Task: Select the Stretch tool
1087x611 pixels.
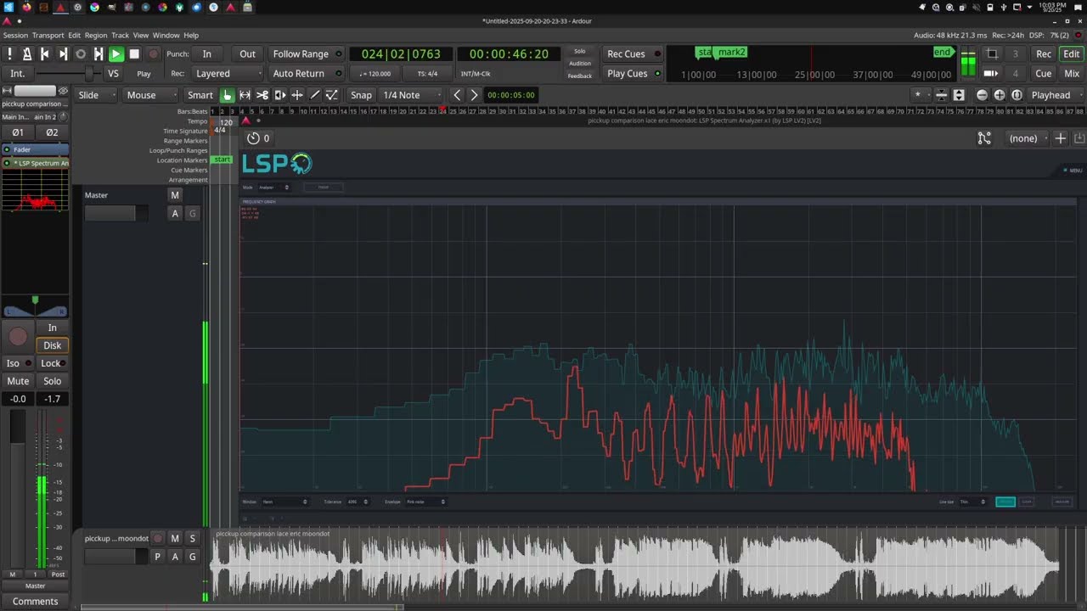Action: pyautogui.click(x=297, y=95)
